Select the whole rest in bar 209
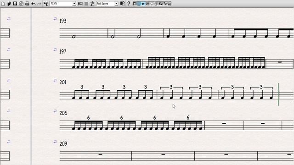The height and width of the screenshot is (165, 294). (x=100, y=154)
